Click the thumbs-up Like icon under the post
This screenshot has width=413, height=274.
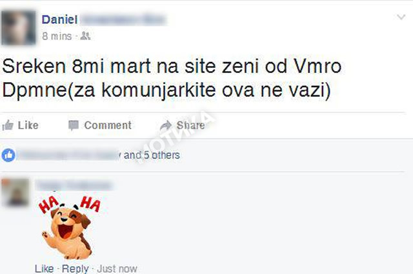tap(8, 125)
